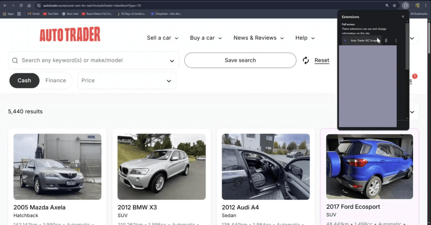
Task: Open the All Bookmarks folder
Action: click(419, 14)
